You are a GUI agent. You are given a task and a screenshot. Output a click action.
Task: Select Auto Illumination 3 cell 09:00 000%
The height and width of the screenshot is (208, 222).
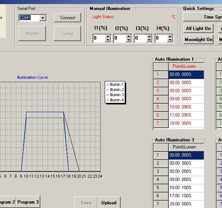tap(186, 180)
